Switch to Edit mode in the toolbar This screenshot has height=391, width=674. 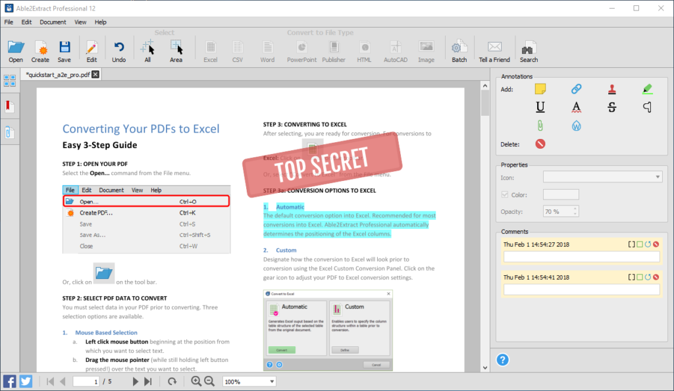pyautogui.click(x=91, y=51)
